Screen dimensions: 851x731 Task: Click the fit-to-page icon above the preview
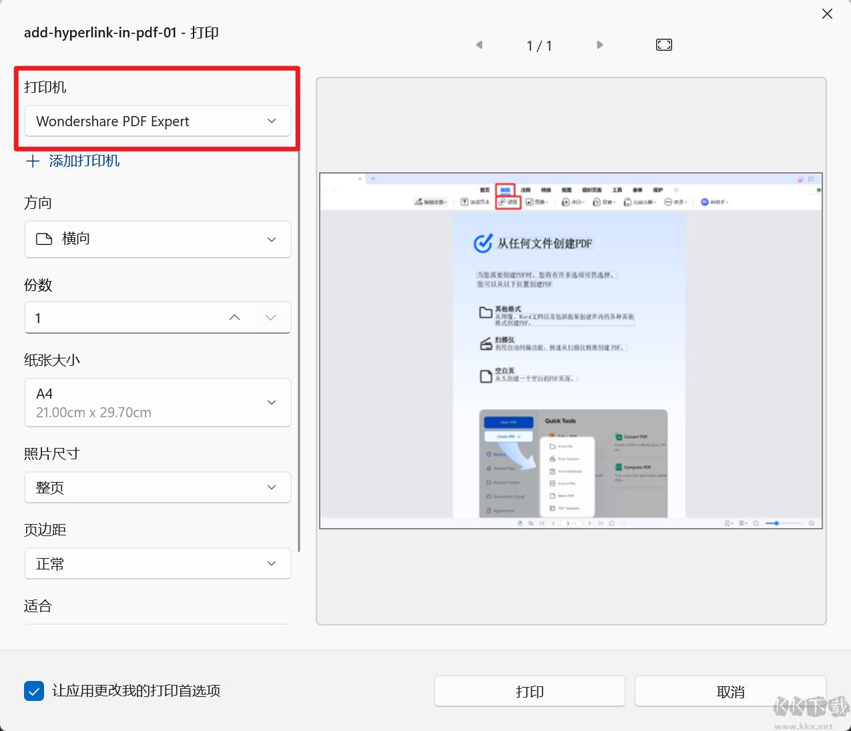pos(663,45)
